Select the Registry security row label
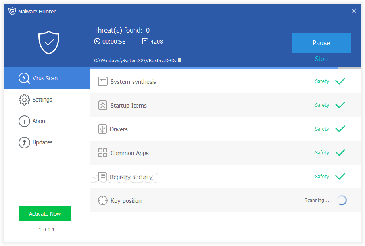The image size is (365, 246). [x=131, y=177]
